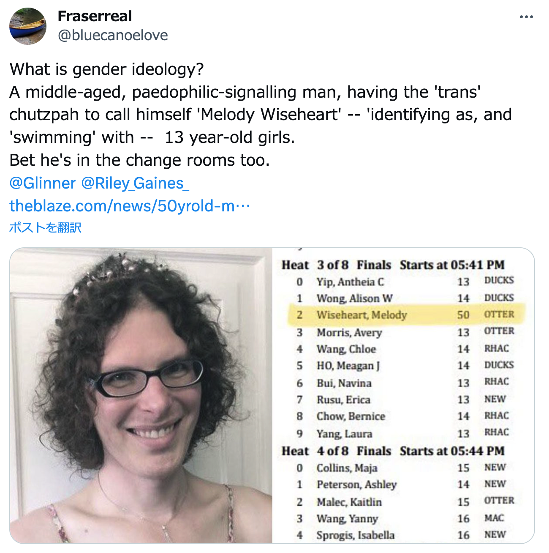
Task: Open the heat sheet results image
Action: click(403, 395)
